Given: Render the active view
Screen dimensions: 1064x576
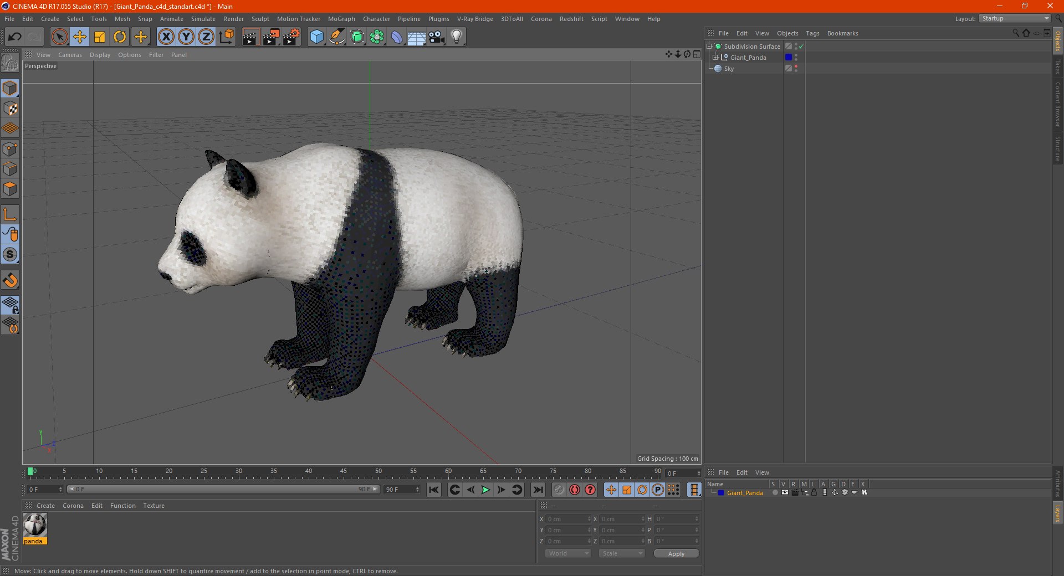Looking at the screenshot, I should point(250,37).
